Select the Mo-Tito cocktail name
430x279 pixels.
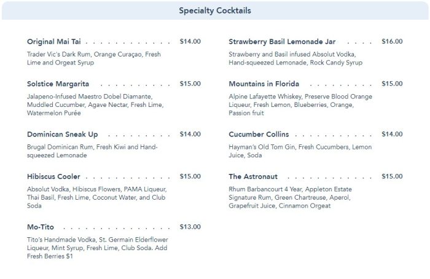coord(41,227)
